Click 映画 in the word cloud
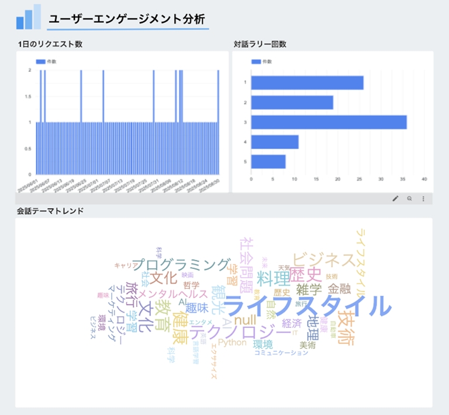The image size is (449, 415). pos(188,275)
